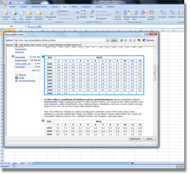Open the Obyvatelé link
Screen dimensions: 190x175
point(20,57)
